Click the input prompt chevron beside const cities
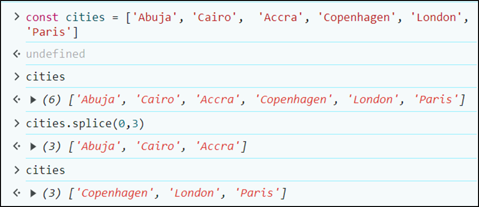Viewport: 479px width, 207px height. (17, 17)
